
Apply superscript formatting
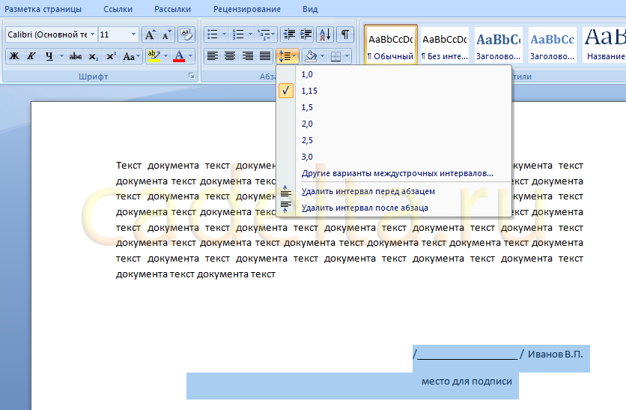111,56
